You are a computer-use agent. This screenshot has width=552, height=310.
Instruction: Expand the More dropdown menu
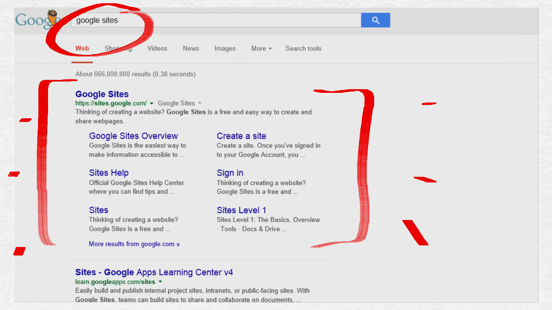pyautogui.click(x=261, y=48)
